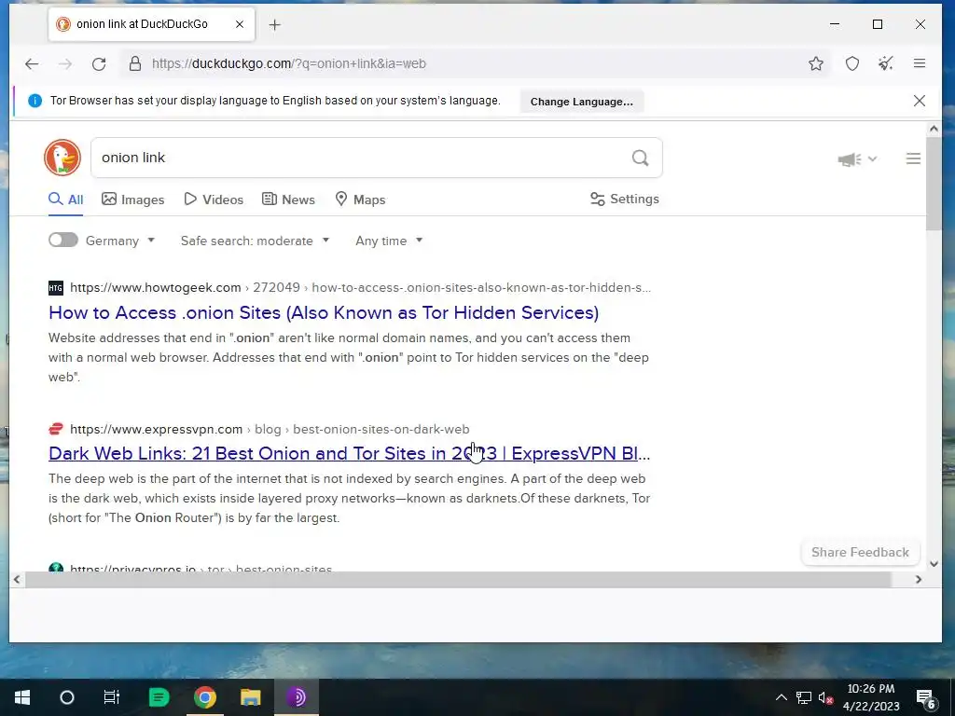Select the All results tab
The image size is (955, 716).
66,200
